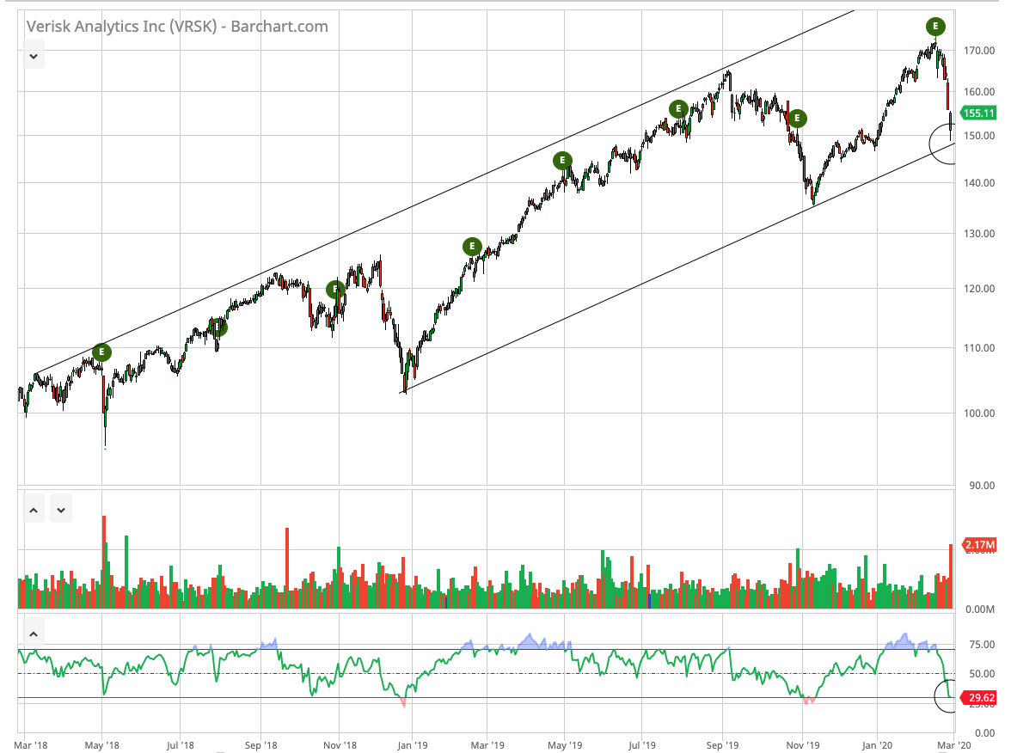
Task: Open the earnings marker at late July '19
Action: pos(677,109)
